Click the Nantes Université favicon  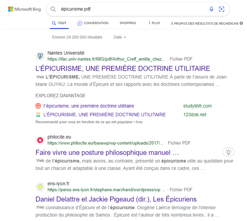tap(40, 56)
